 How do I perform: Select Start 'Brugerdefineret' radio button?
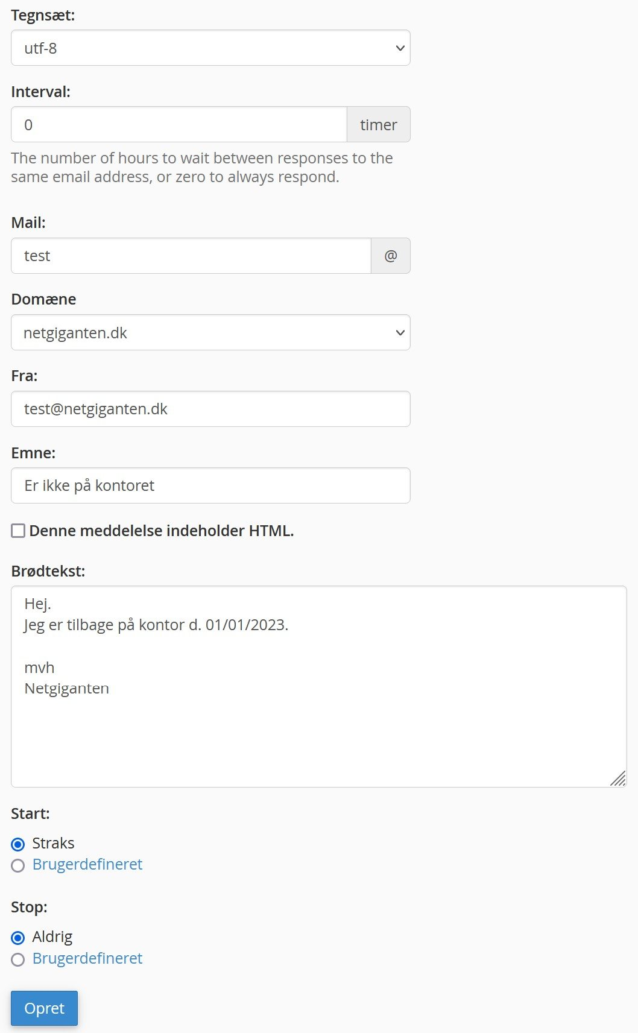tap(18, 865)
